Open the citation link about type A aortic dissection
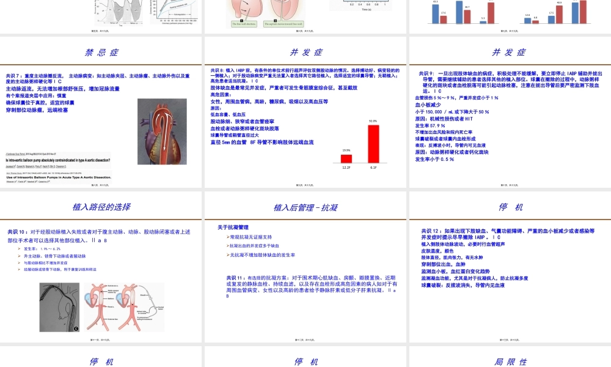 click(57, 160)
